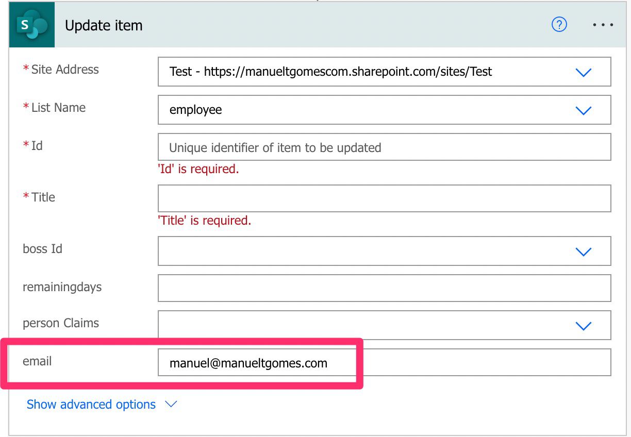Screen dimensions: 631x437
Task: Click the person Claims field label
Action: [61, 323]
